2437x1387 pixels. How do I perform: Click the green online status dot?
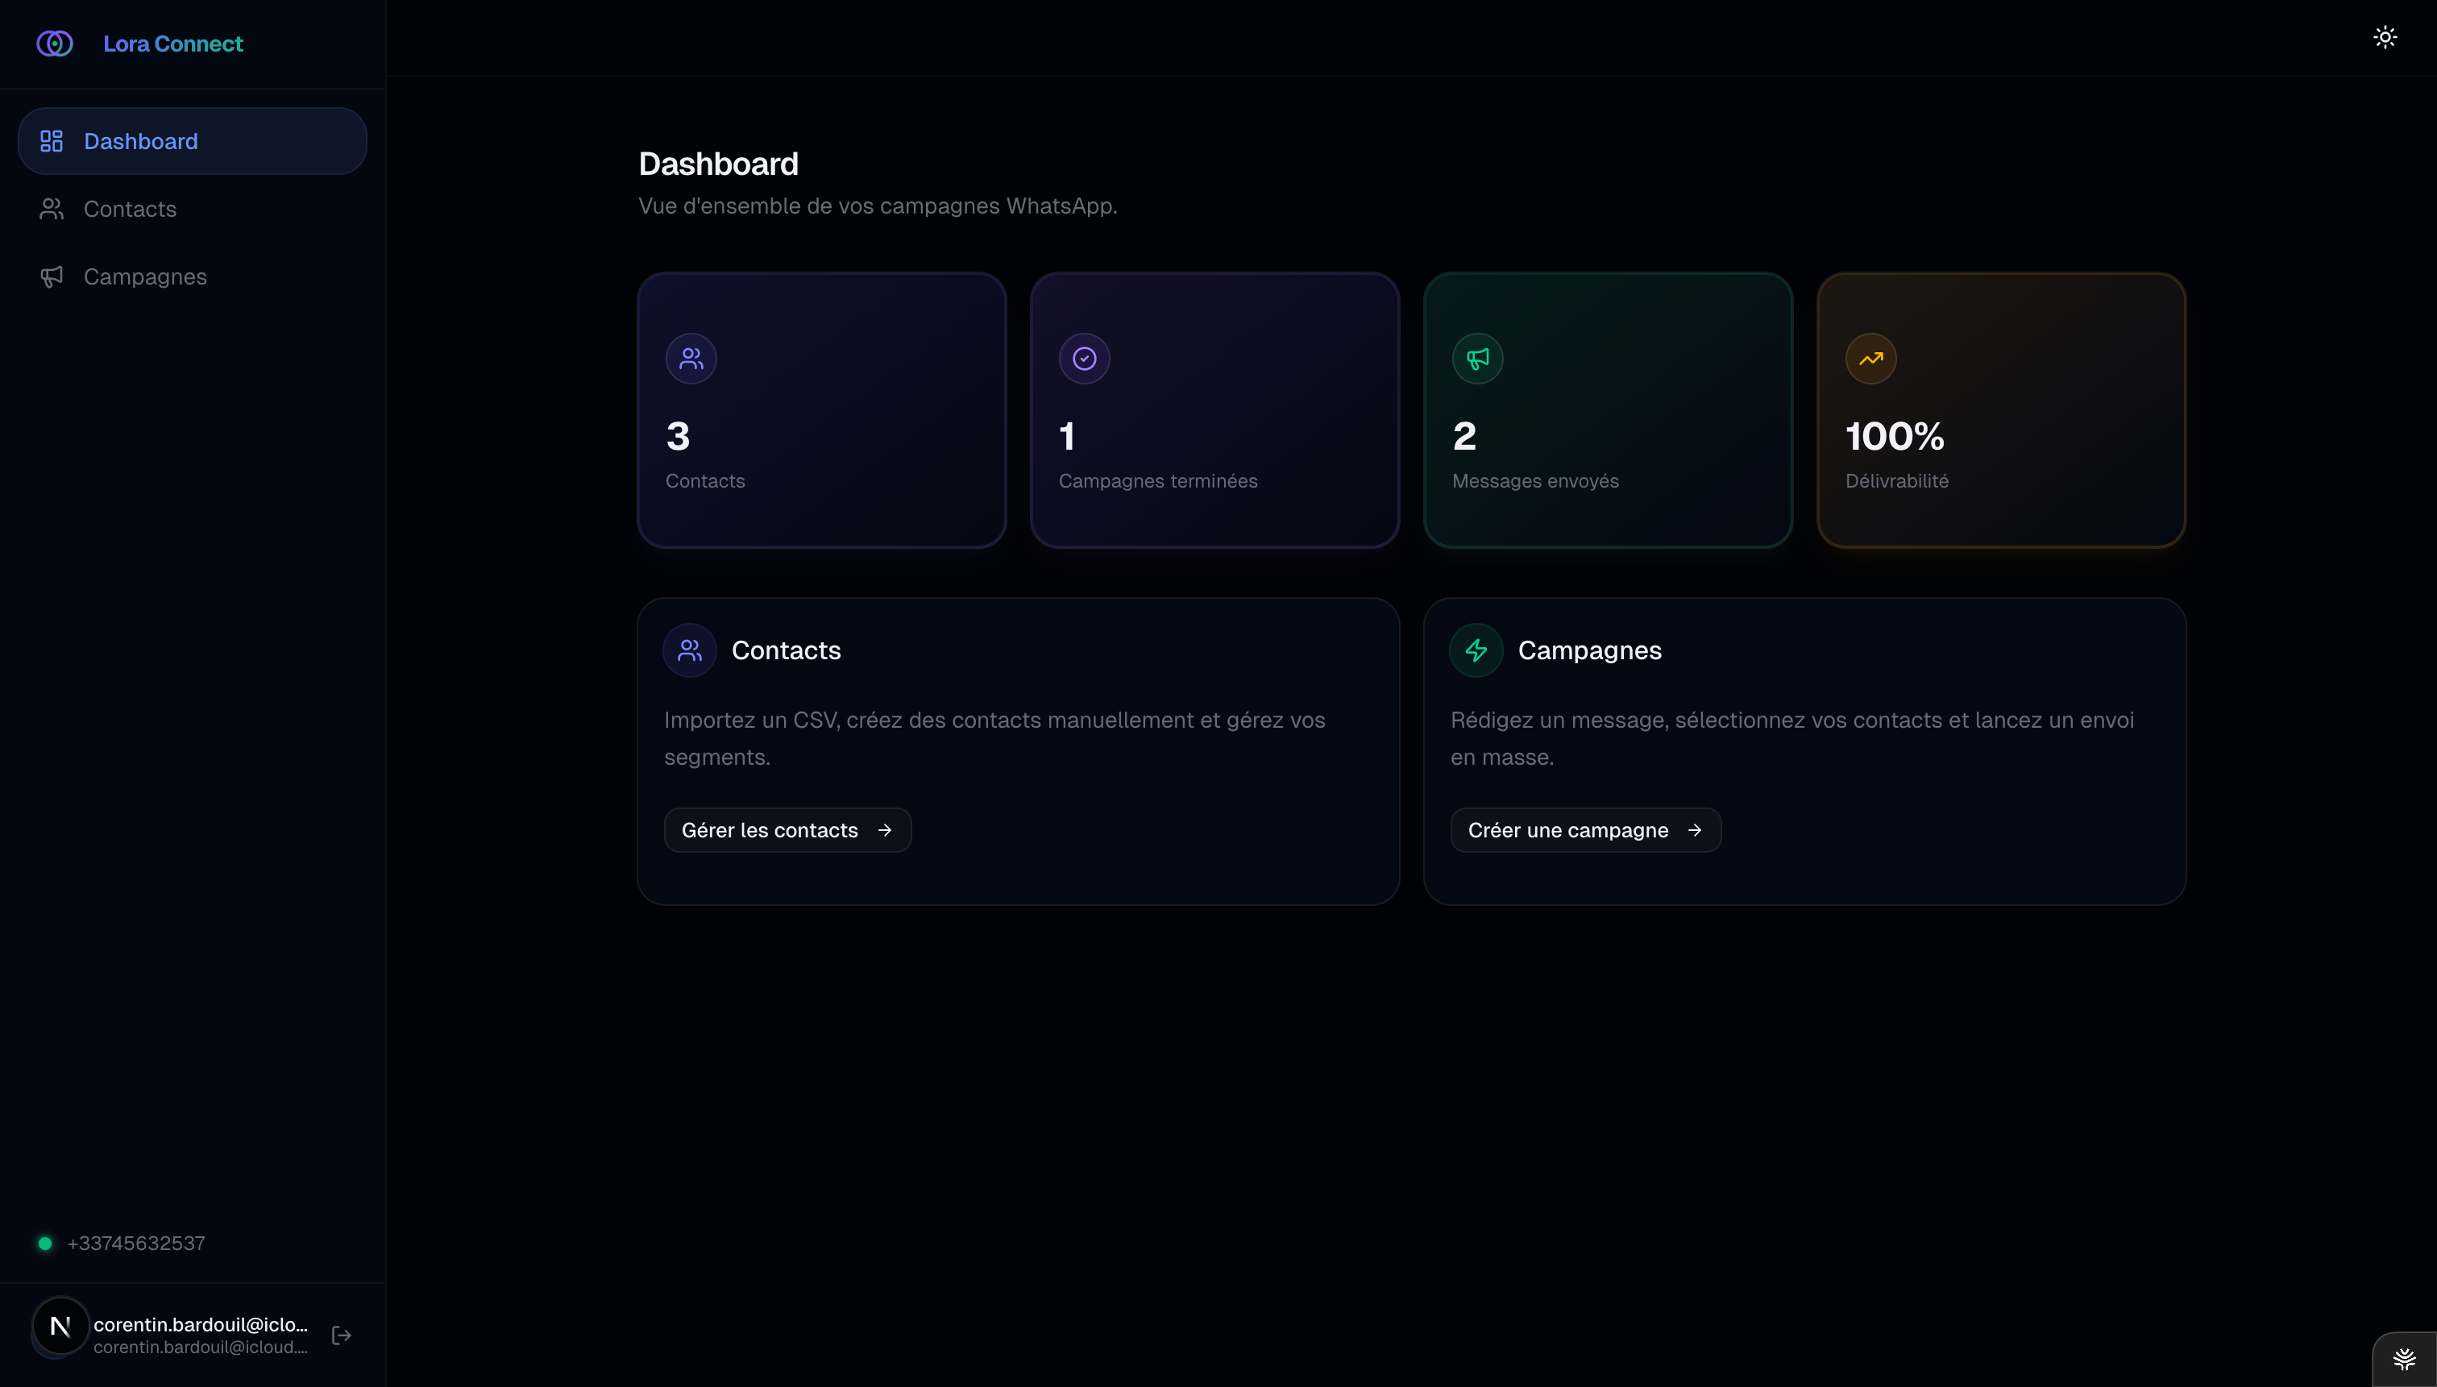point(45,1244)
